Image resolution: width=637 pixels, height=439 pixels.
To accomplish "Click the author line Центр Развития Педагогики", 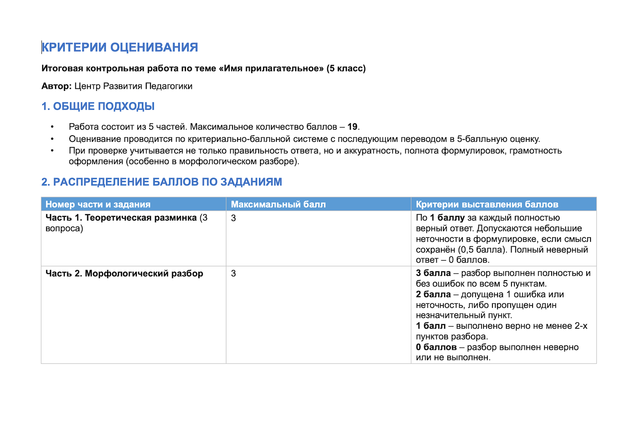I will pos(117,86).
